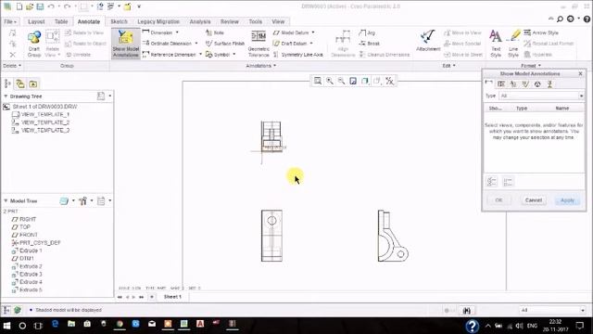593x334 pixels.
Task: Open the Review ribbon tab
Action: tap(230, 21)
